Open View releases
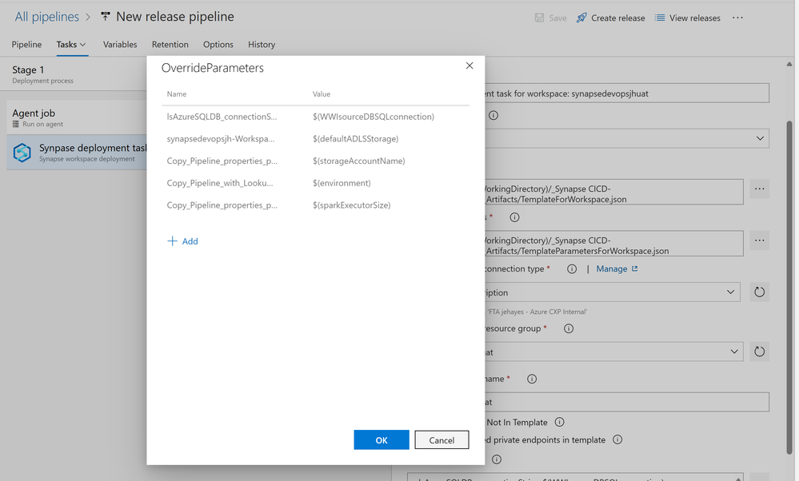The image size is (799, 481). click(x=687, y=18)
